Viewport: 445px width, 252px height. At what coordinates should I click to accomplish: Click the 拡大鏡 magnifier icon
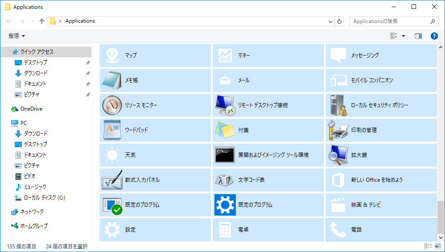pos(338,155)
